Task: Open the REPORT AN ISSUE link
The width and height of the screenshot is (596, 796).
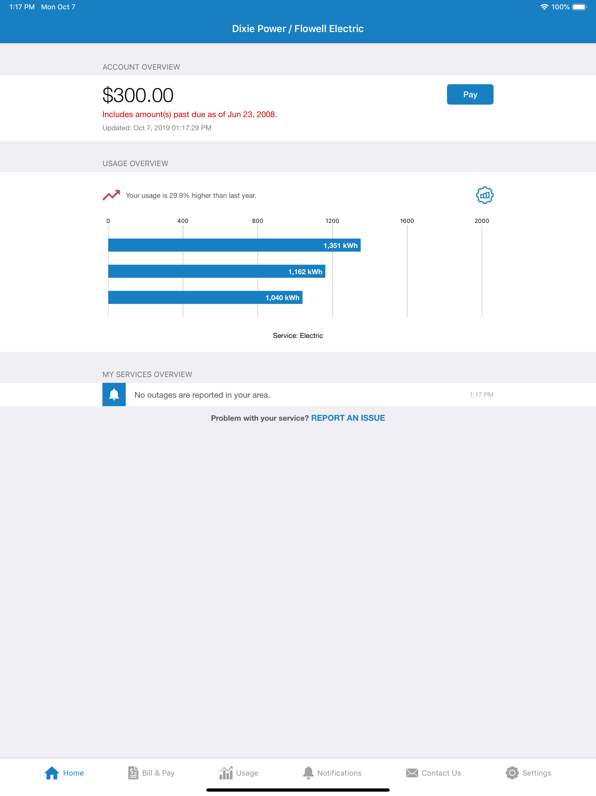Action: click(x=347, y=418)
